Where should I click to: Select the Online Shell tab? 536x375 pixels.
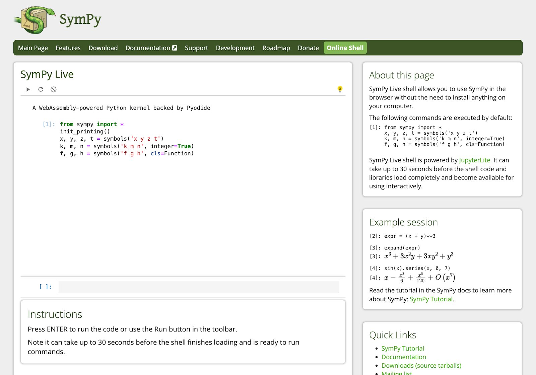(x=345, y=48)
